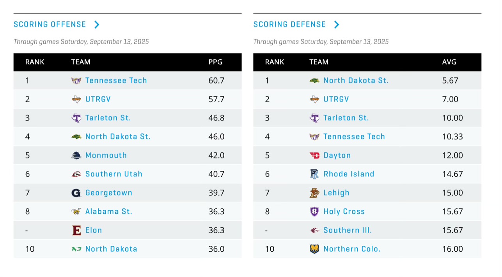Image resolution: width=502 pixels, height=277 pixels.
Task: Click the Northern Colo. bear logo
Action: pyautogui.click(x=314, y=249)
